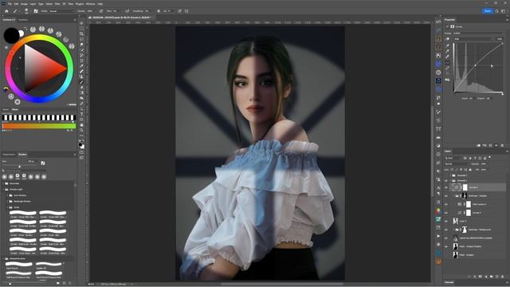Click the black circle in Coolorus wheel panel

[x=11, y=35]
